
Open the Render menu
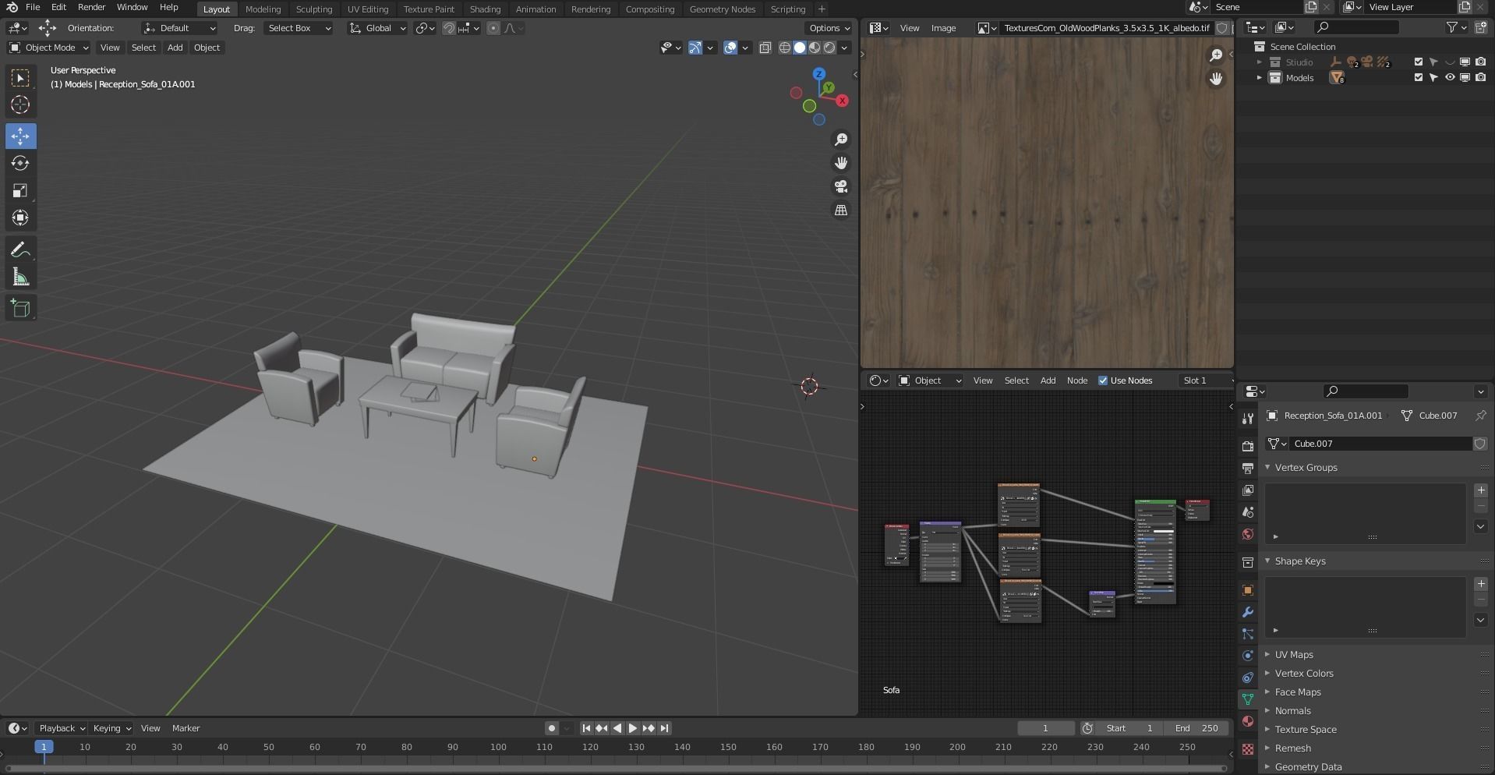(91, 7)
